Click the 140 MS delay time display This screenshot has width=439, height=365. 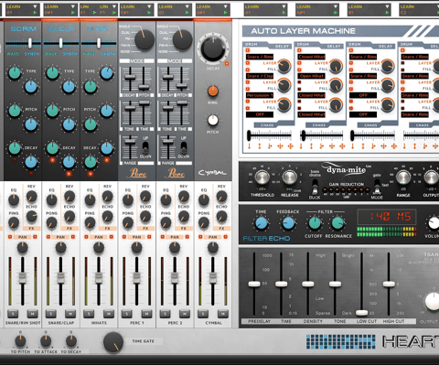386,217
